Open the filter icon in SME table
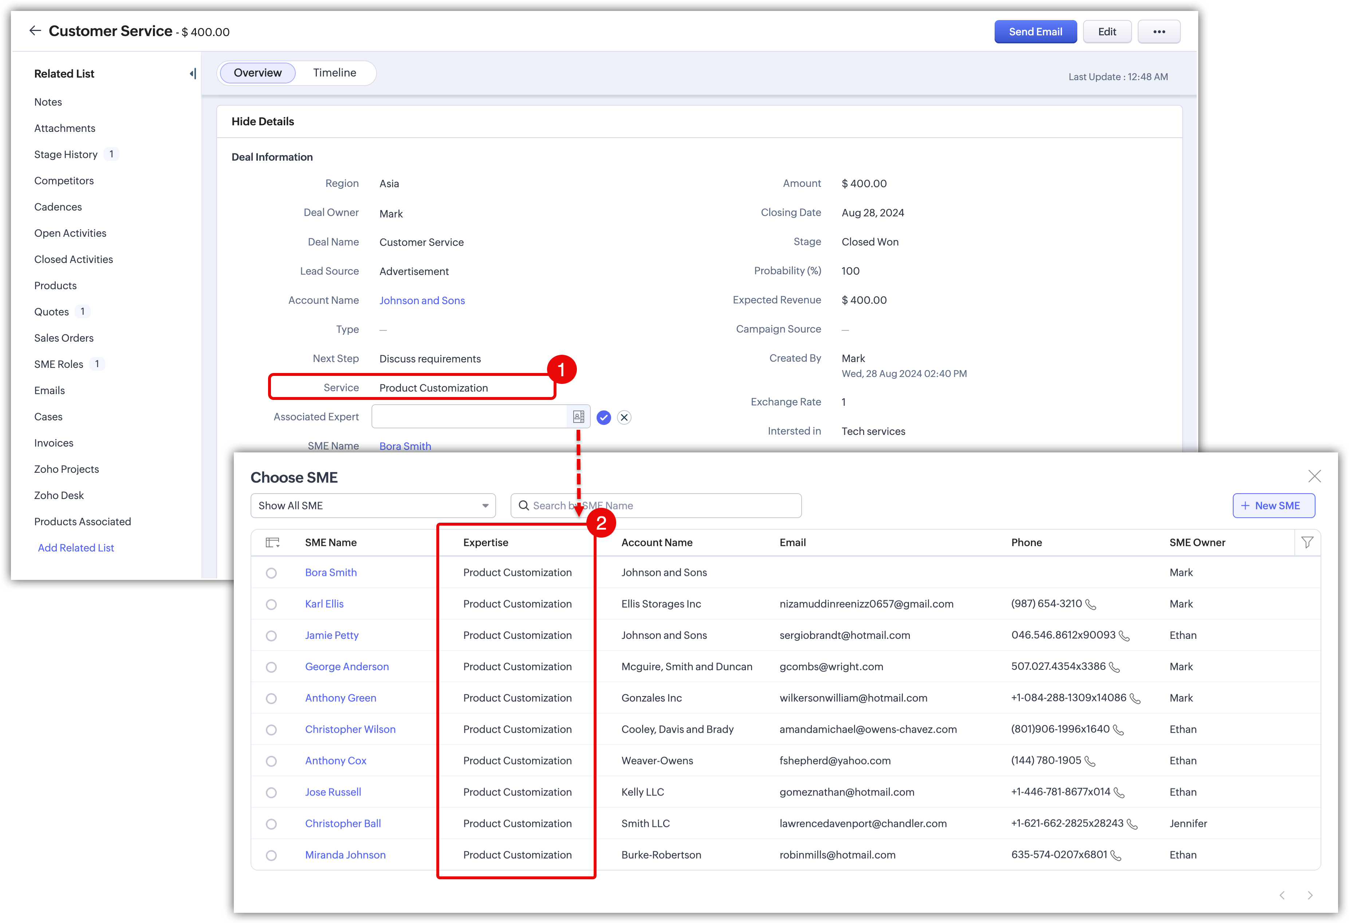Viewport: 1349px width, 923px height. tap(1307, 542)
